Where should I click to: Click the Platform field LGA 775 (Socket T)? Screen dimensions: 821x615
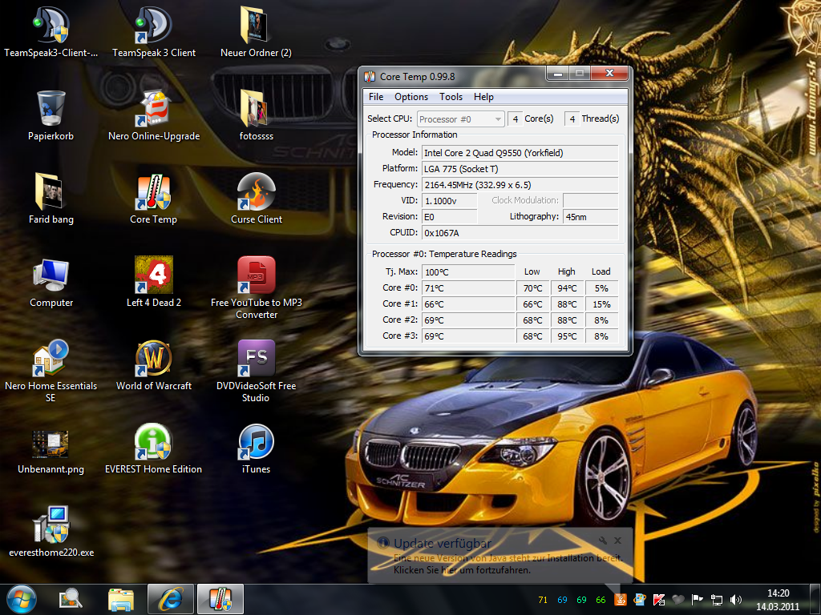tap(520, 169)
